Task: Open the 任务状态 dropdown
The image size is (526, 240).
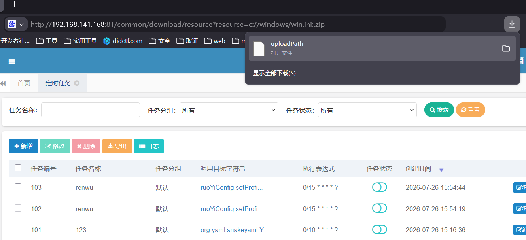Action: 367,110
